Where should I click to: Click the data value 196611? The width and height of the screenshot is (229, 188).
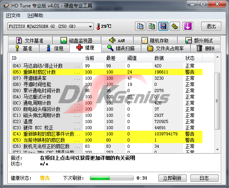[161, 72]
